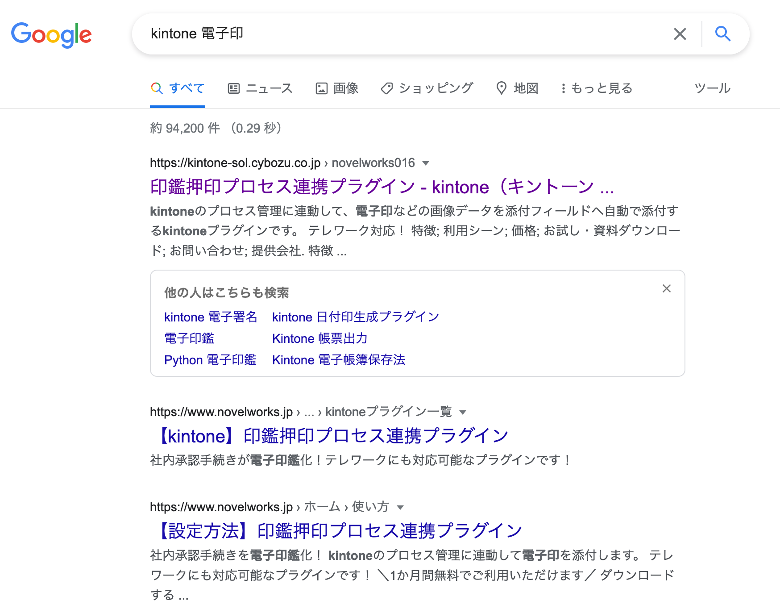The width and height of the screenshot is (780, 609).
Task: Open 印鑑押印プロセス連携プラグイン - kintone result
Action: (382, 187)
